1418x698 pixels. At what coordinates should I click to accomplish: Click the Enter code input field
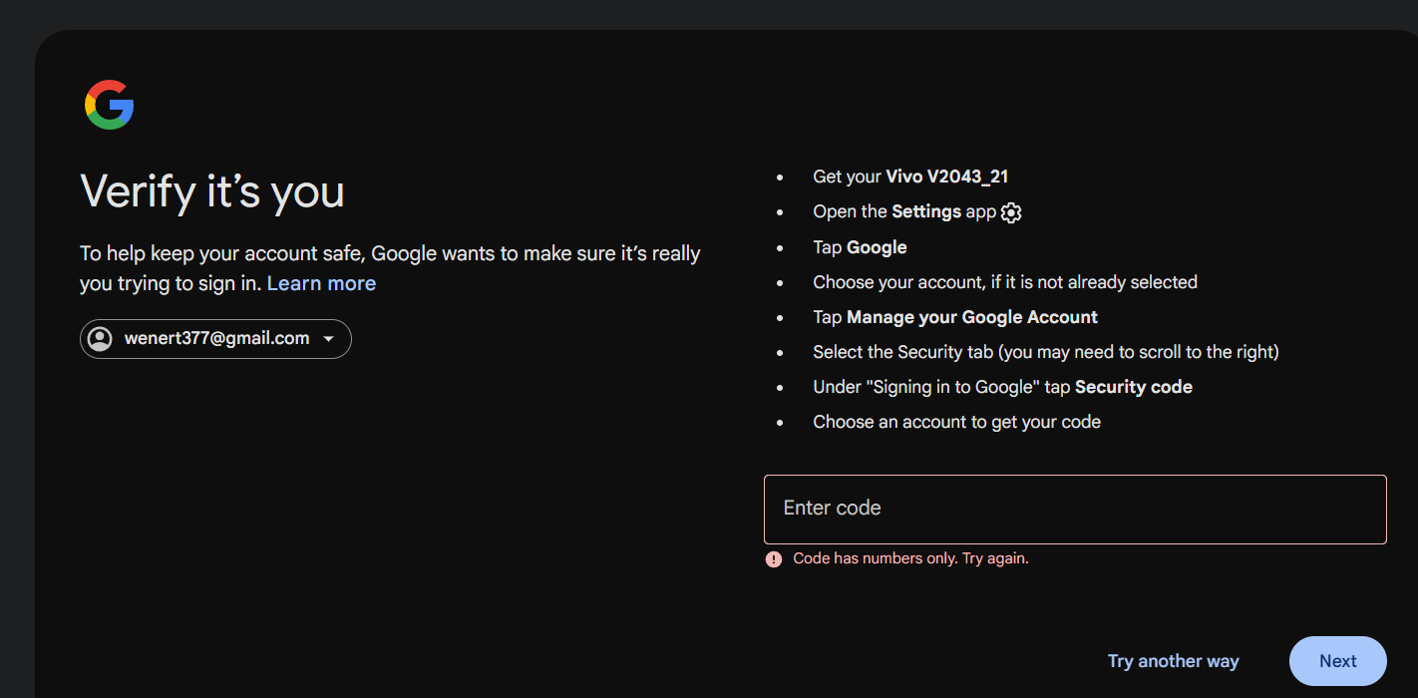click(x=1075, y=510)
